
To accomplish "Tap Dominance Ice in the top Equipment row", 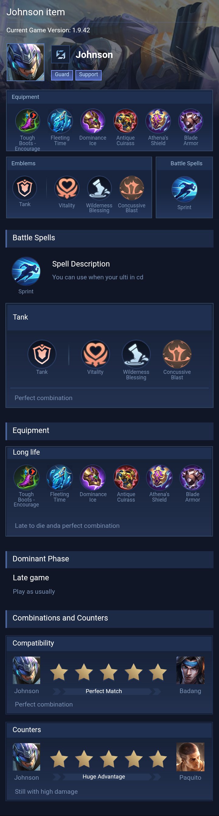I will click(x=92, y=121).
